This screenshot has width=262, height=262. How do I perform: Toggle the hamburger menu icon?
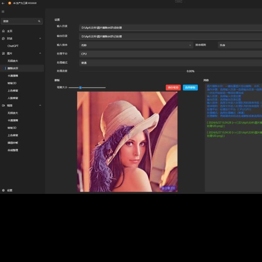(3, 12)
